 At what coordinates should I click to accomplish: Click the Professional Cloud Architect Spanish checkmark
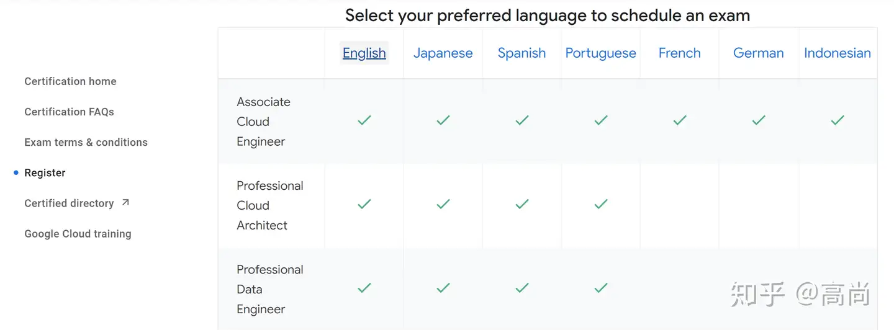pos(522,204)
